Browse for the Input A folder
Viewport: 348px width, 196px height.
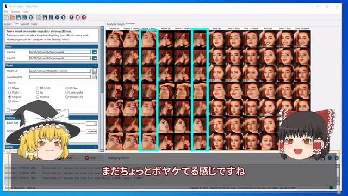[94, 52]
